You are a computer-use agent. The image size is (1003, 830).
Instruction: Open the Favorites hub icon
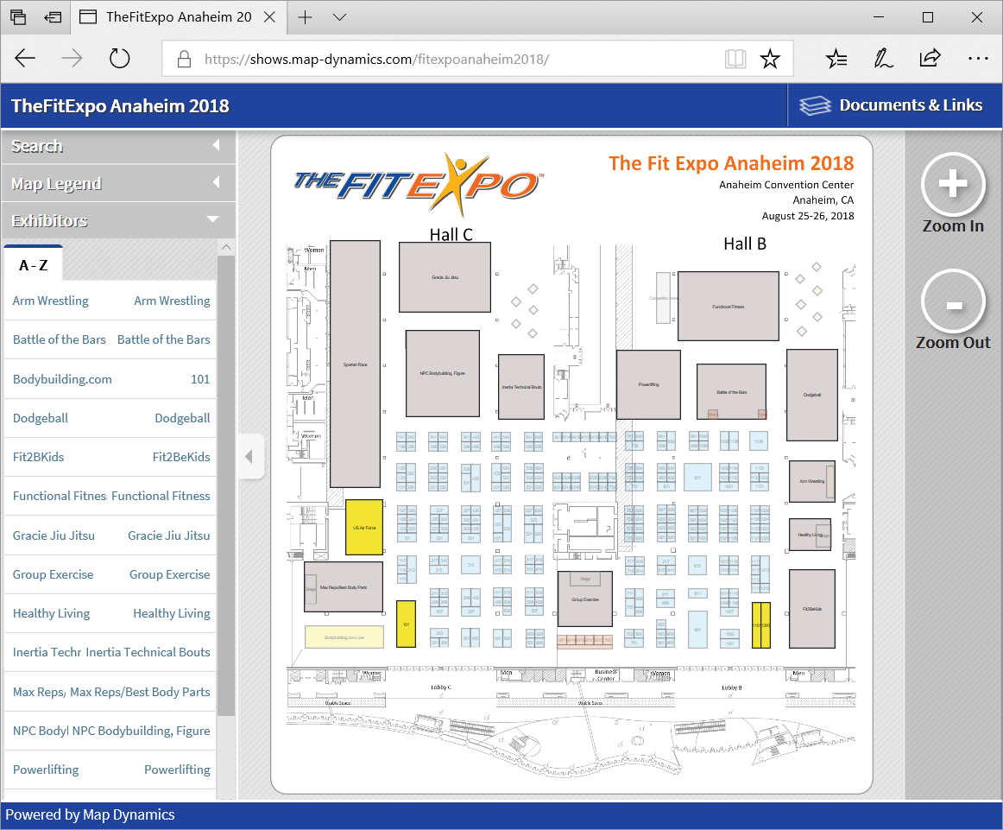(836, 59)
